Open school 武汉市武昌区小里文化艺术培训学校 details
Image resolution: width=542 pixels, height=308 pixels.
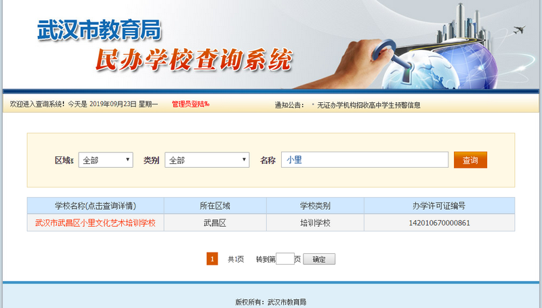pyautogui.click(x=96, y=223)
